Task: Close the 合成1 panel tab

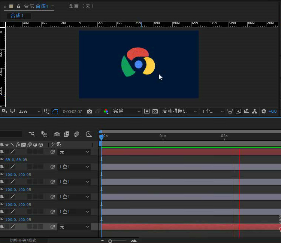Action: 4,7
